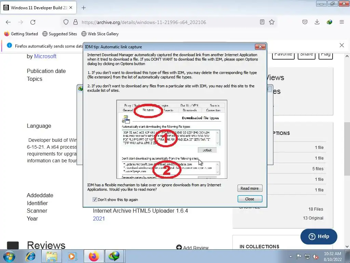The height and width of the screenshot is (263, 350).
Task: Open the Firefox downloads arrow icon
Action: [x=317, y=22]
